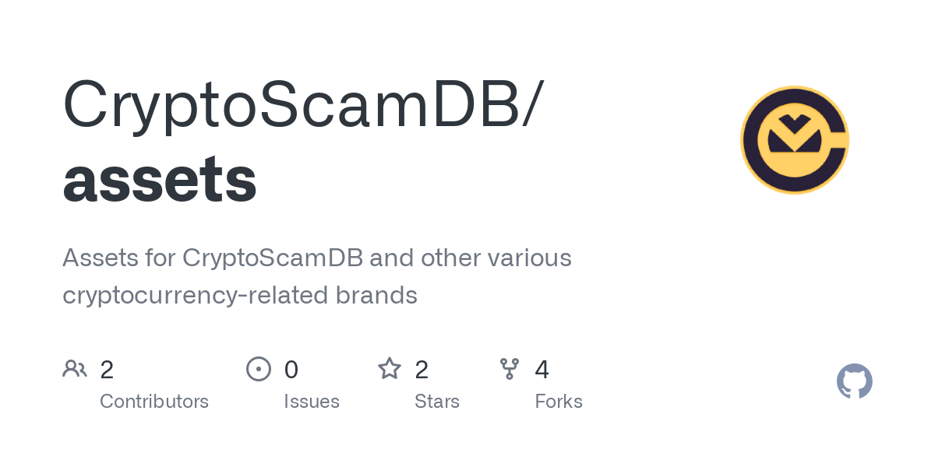Open the bold assets repository name
935x467 pixels.
point(160,179)
